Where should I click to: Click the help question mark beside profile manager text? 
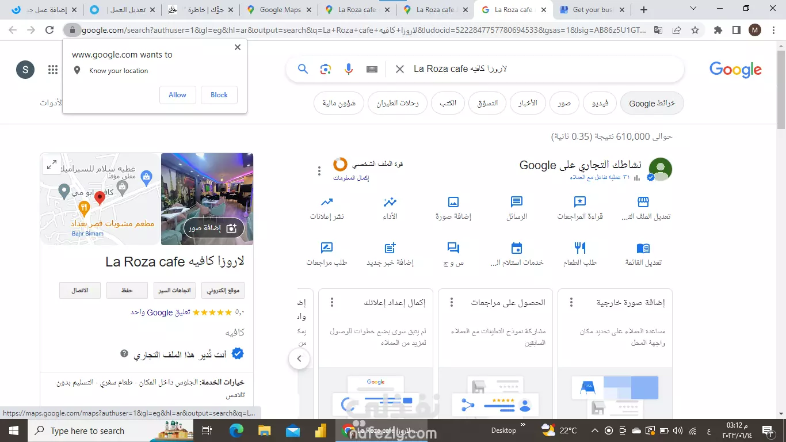(124, 353)
